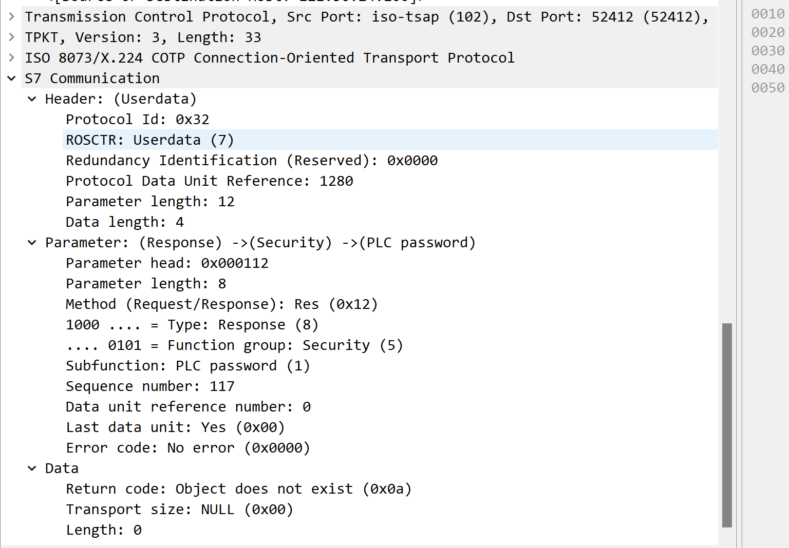Select the Protocol Id 0x32 field
The image size is (789, 548).
coord(137,120)
